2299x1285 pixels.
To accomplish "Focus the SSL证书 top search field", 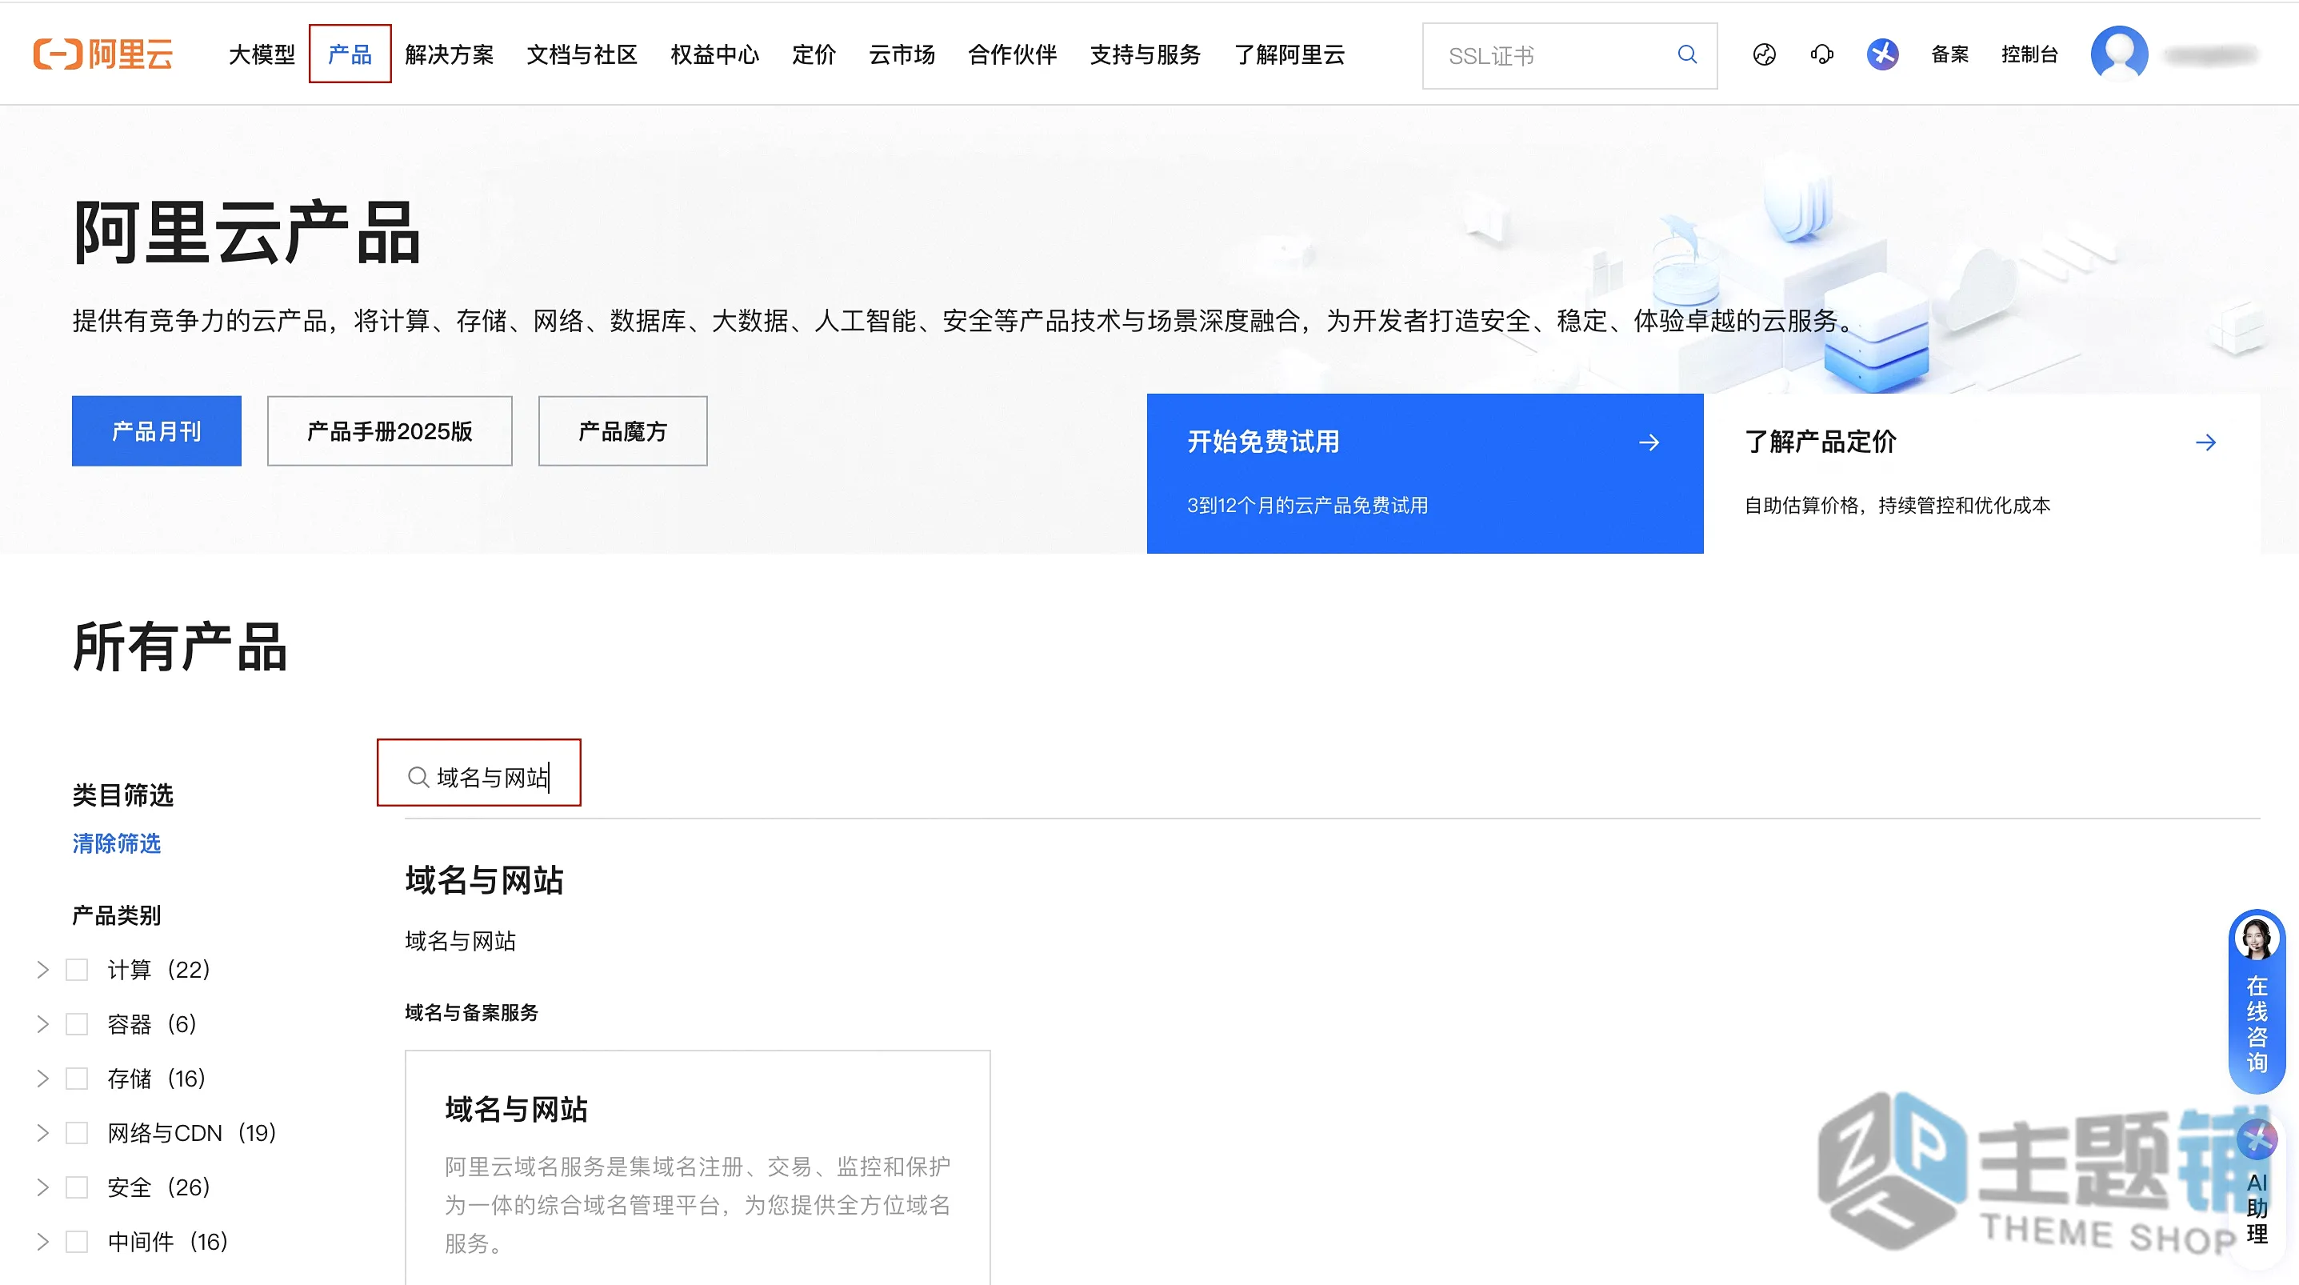I will [x=1569, y=55].
